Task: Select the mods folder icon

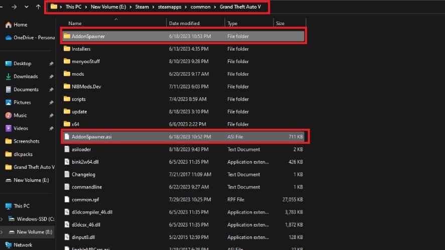Action: pos(67,74)
